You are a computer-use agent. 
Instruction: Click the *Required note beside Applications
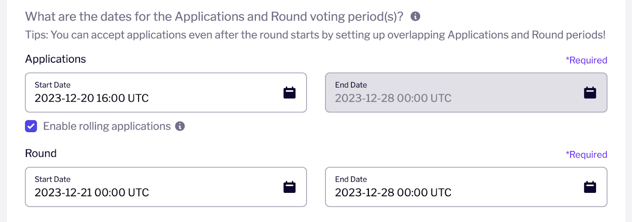(586, 60)
